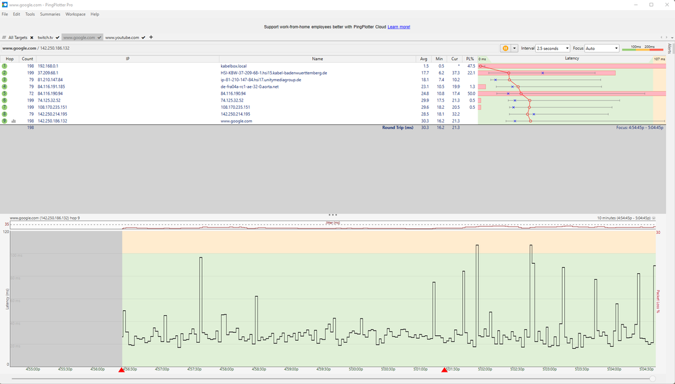
Task: Click the hop 7 green circle icon
Action: pyautogui.click(x=4, y=107)
